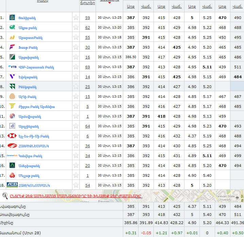Toggle favorite star for Ամերիաբանկ
The height and width of the screenshot is (237, 244).
(x=76, y=165)
